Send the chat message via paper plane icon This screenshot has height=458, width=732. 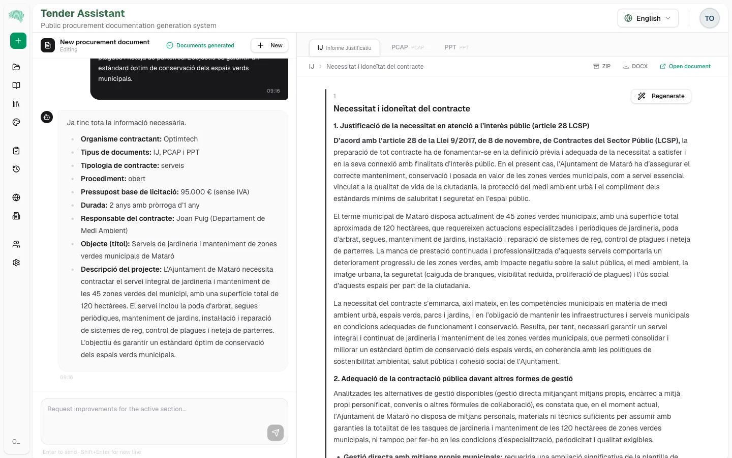(x=276, y=432)
